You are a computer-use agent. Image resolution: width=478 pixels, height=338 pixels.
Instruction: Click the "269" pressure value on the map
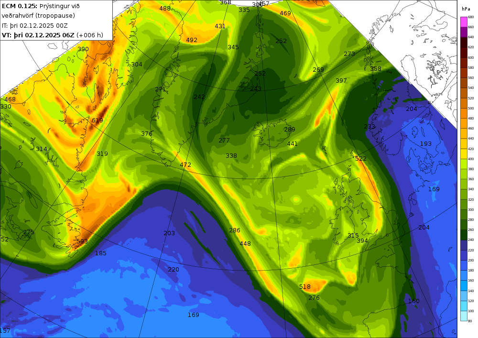coord(318,70)
